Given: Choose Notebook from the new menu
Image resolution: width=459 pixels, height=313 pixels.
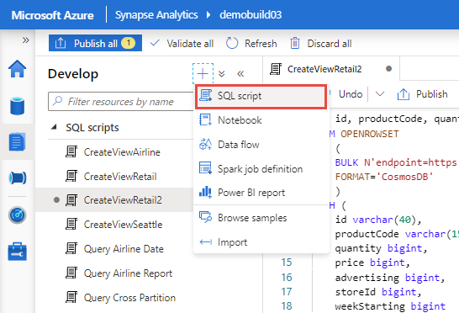Looking at the screenshot, I should tap(261, 120).
